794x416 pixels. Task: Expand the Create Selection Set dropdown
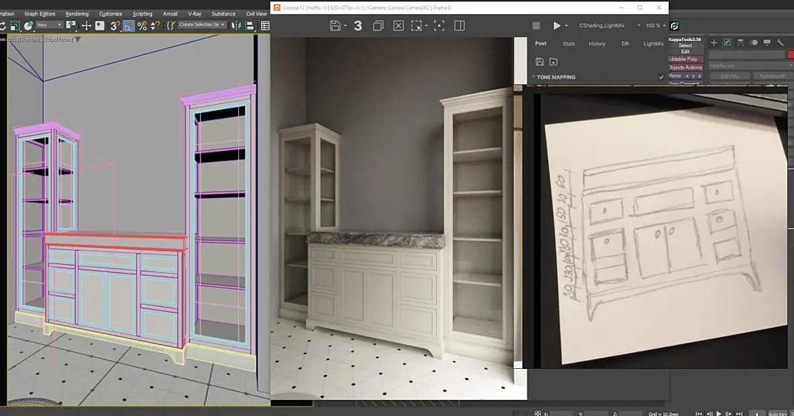[202, 25]
